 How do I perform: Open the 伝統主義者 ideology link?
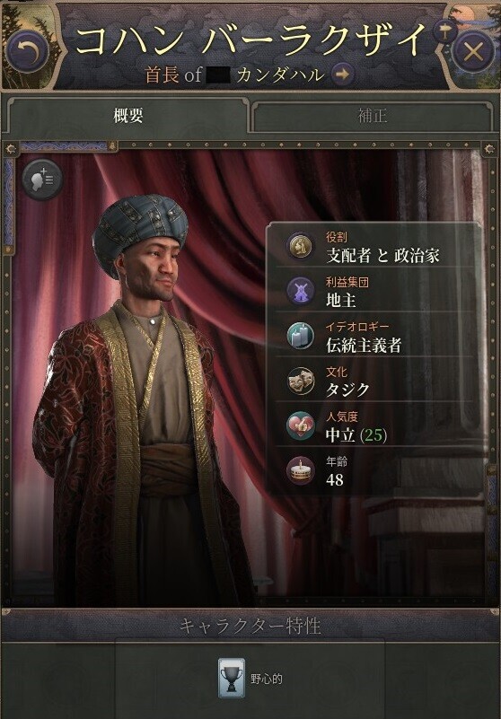[x=364, y=346]
